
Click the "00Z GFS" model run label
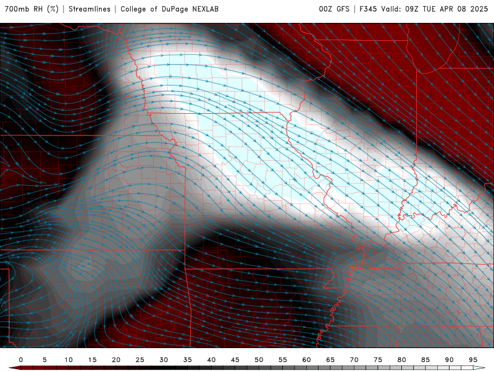[334, 9]
